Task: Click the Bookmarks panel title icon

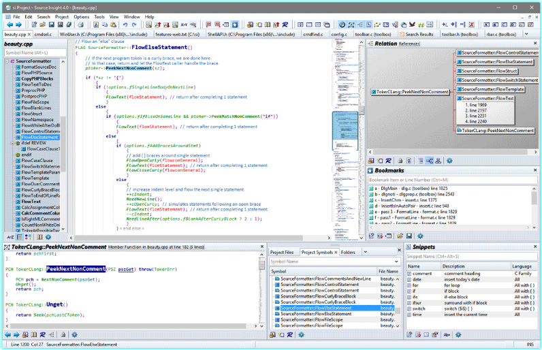Action: 371,170
